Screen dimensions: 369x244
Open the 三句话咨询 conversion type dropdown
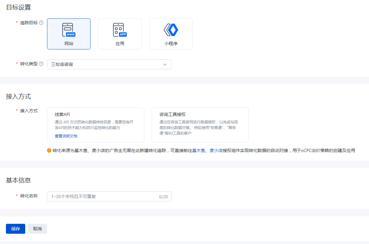(x=106, y=64)
